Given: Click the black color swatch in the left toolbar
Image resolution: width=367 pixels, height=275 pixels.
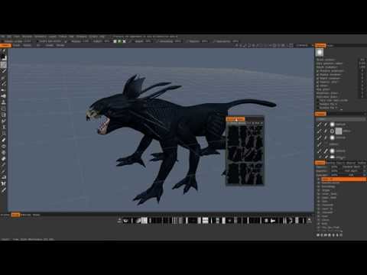Looking at the screenshot, I should (3, 57).
